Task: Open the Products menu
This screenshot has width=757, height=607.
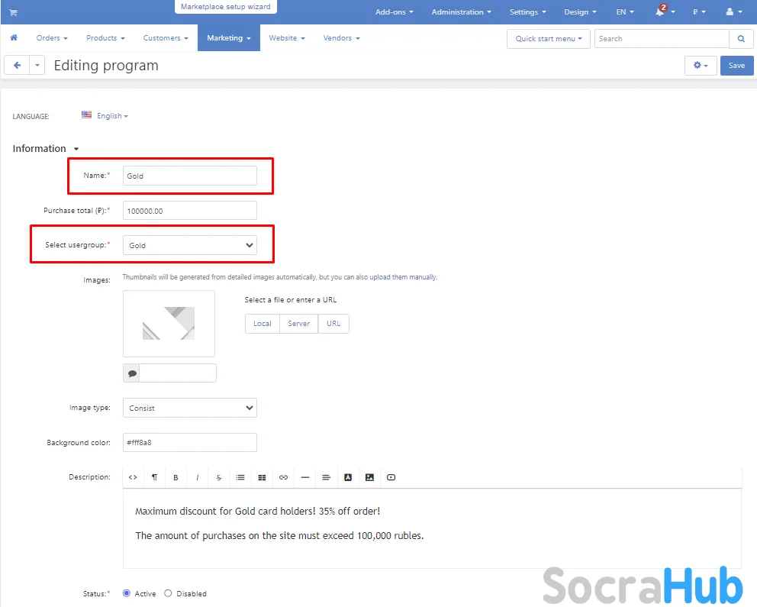Action: coord(105,37)
